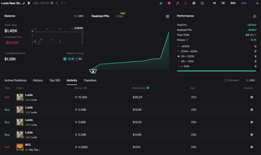Click the Big Titty token subtitle
261x155 pixels.
tap(35, 150)
